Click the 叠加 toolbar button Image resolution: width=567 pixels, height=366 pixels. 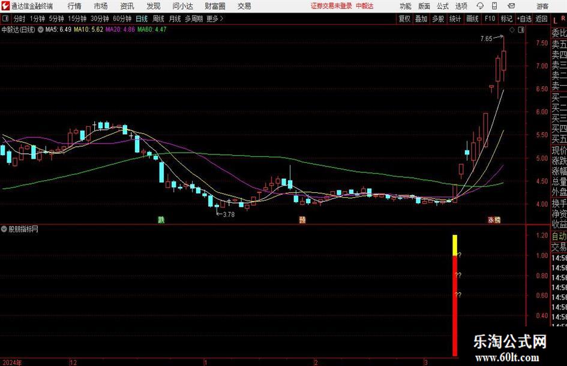tap(421, 19)
